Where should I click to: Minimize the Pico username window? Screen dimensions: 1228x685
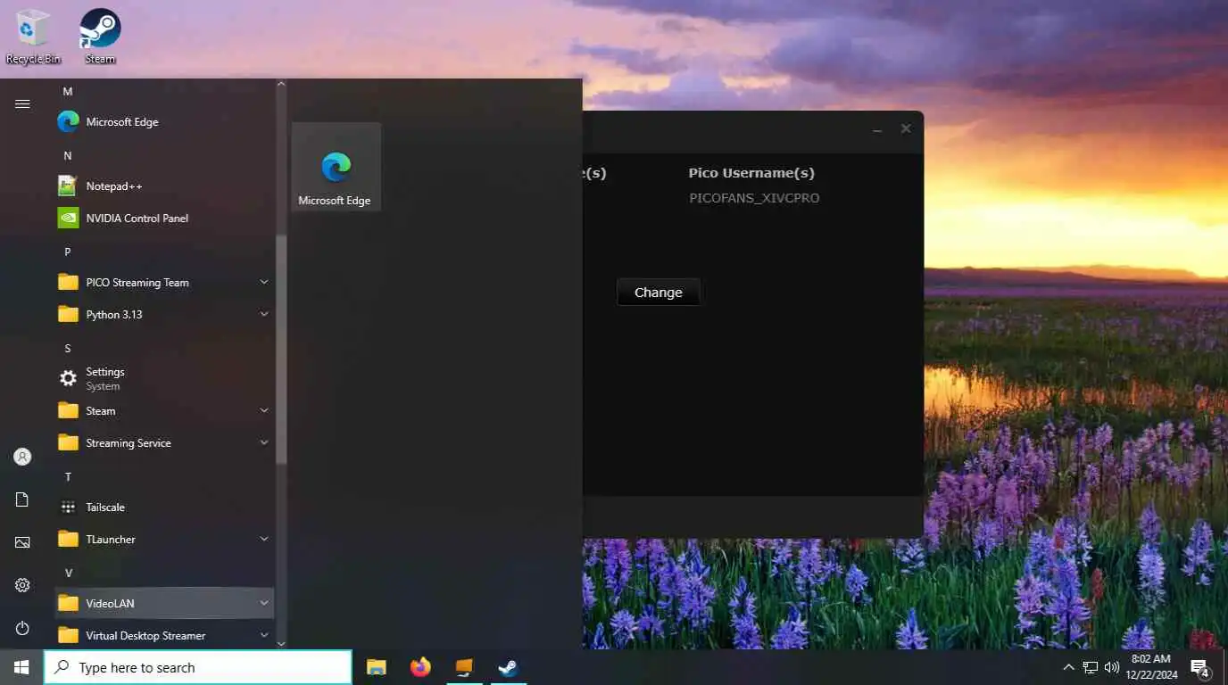[877, 129]
